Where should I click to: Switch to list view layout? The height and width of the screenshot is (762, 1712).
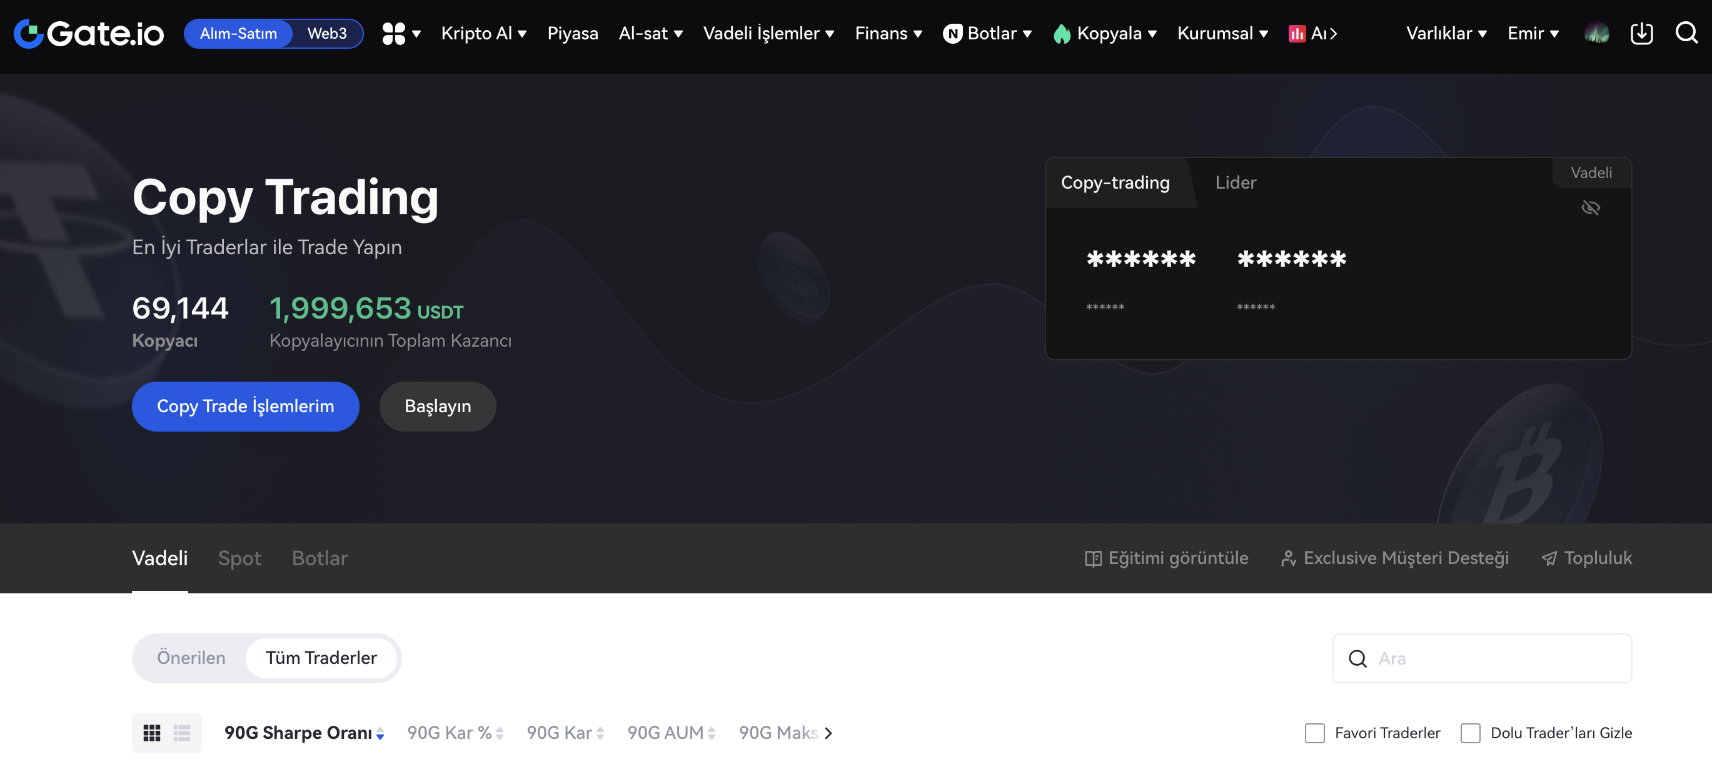182,733
